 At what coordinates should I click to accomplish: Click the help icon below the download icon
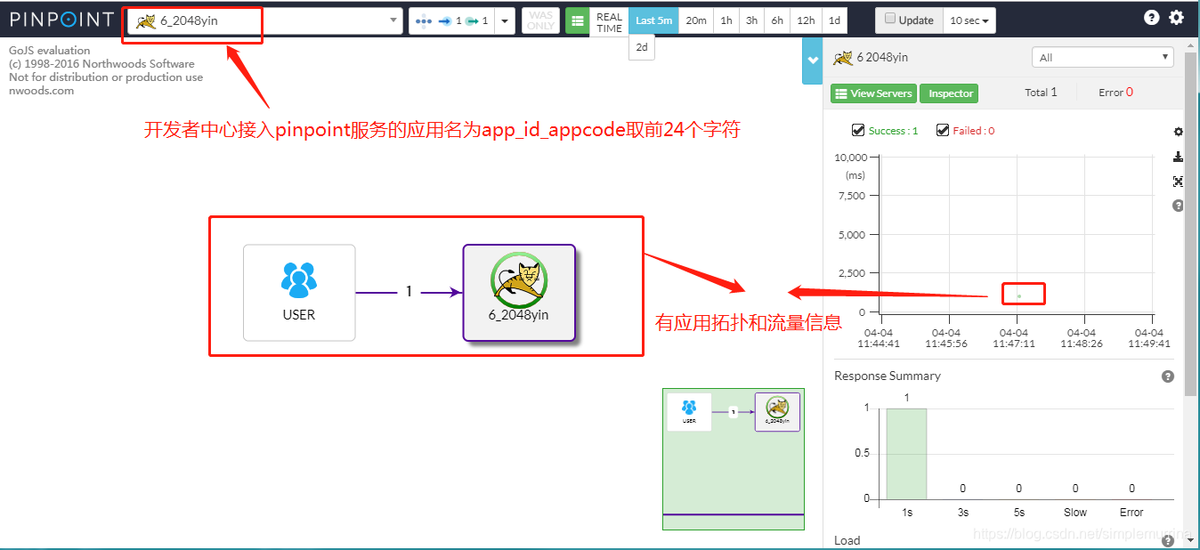click(1178, 206)
